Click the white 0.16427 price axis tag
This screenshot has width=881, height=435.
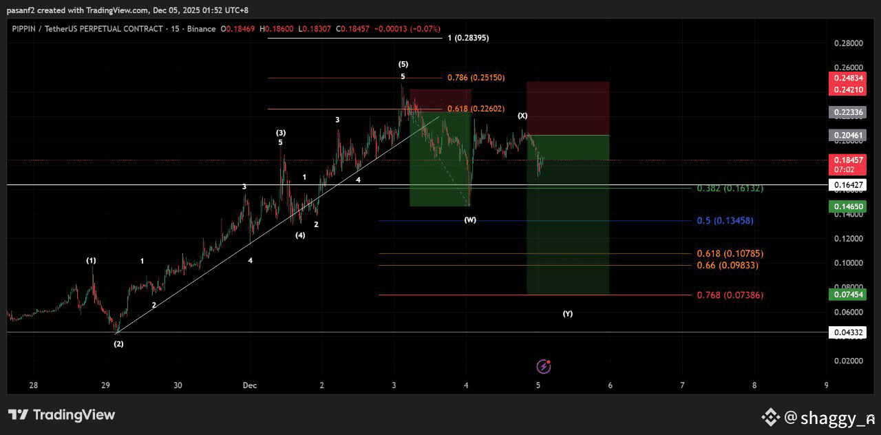pyautogui.click(x=849, y=184)
